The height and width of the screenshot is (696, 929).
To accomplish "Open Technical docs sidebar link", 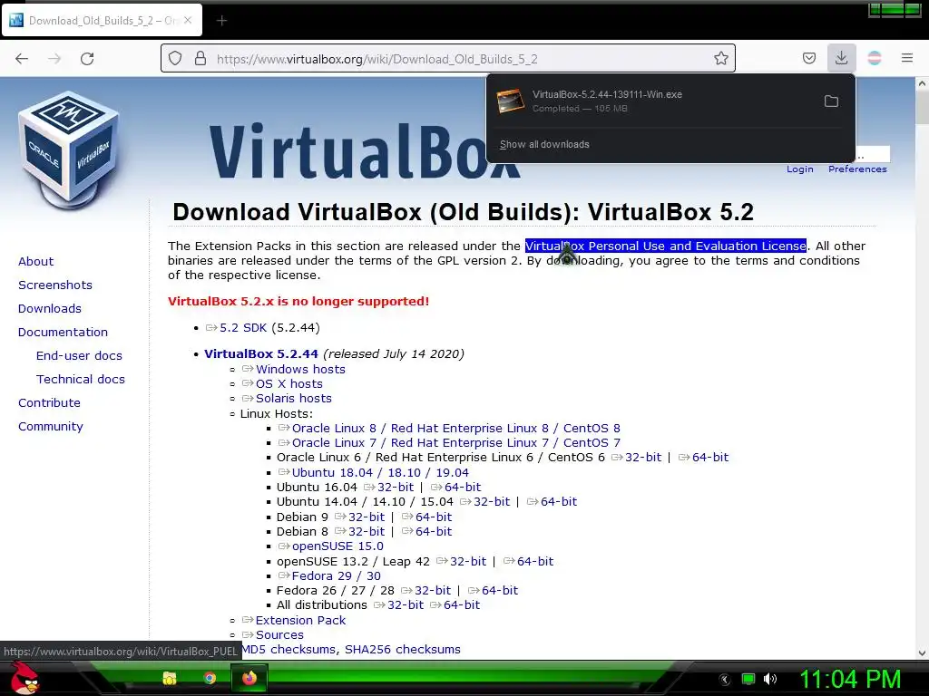I will (x=81, y=380).
